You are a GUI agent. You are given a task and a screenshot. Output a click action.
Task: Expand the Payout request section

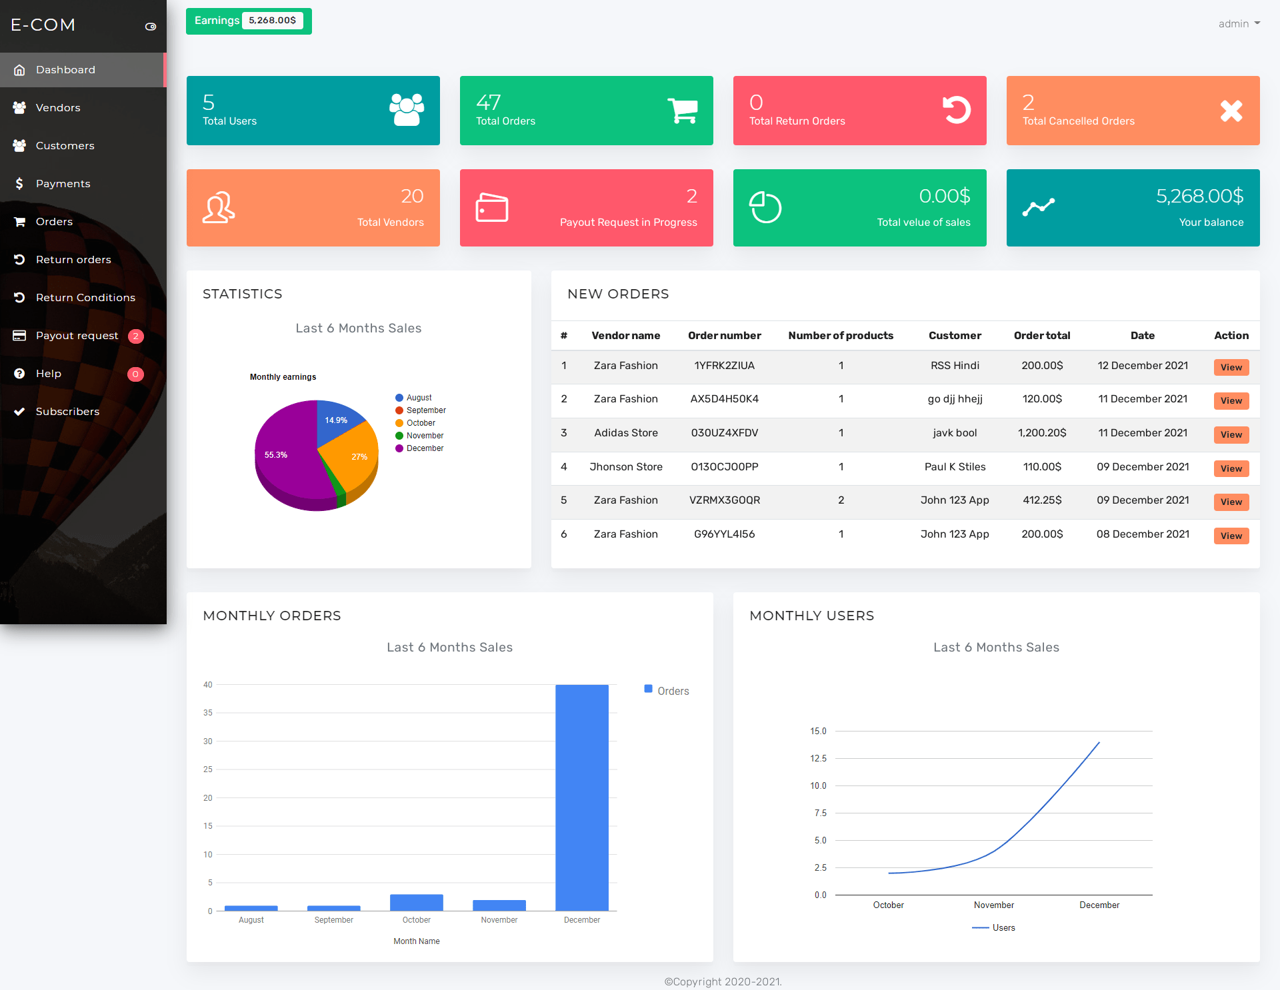(77, 335)
